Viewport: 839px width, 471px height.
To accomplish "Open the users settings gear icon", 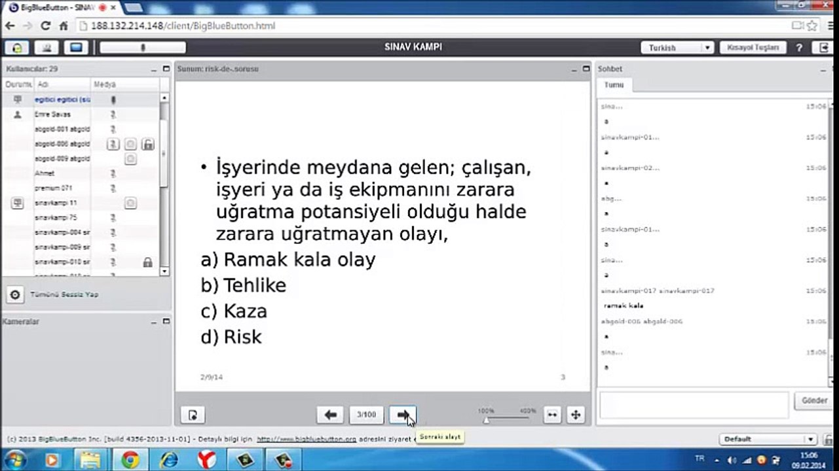I will coord(15,294).
